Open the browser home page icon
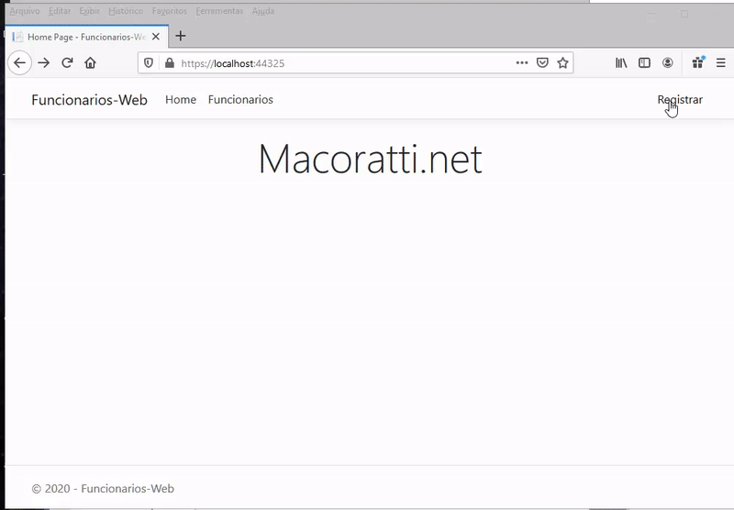The width and height of the screenshot is (734, 510). (90, 63)
